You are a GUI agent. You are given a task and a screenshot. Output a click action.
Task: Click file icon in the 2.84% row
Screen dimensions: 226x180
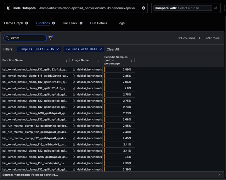point(74,82)
